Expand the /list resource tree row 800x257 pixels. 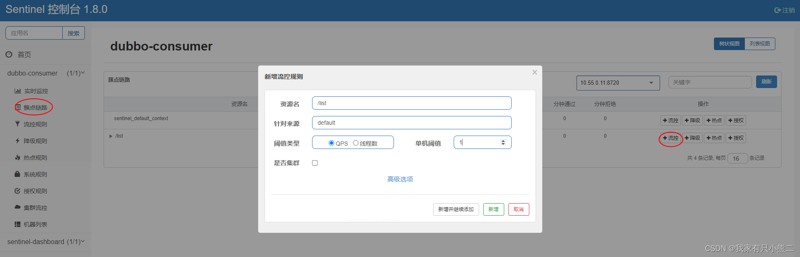click(x=111, y=136)
